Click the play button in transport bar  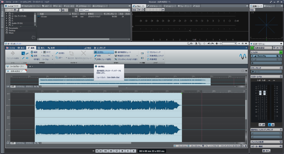[x=128, y=151]
